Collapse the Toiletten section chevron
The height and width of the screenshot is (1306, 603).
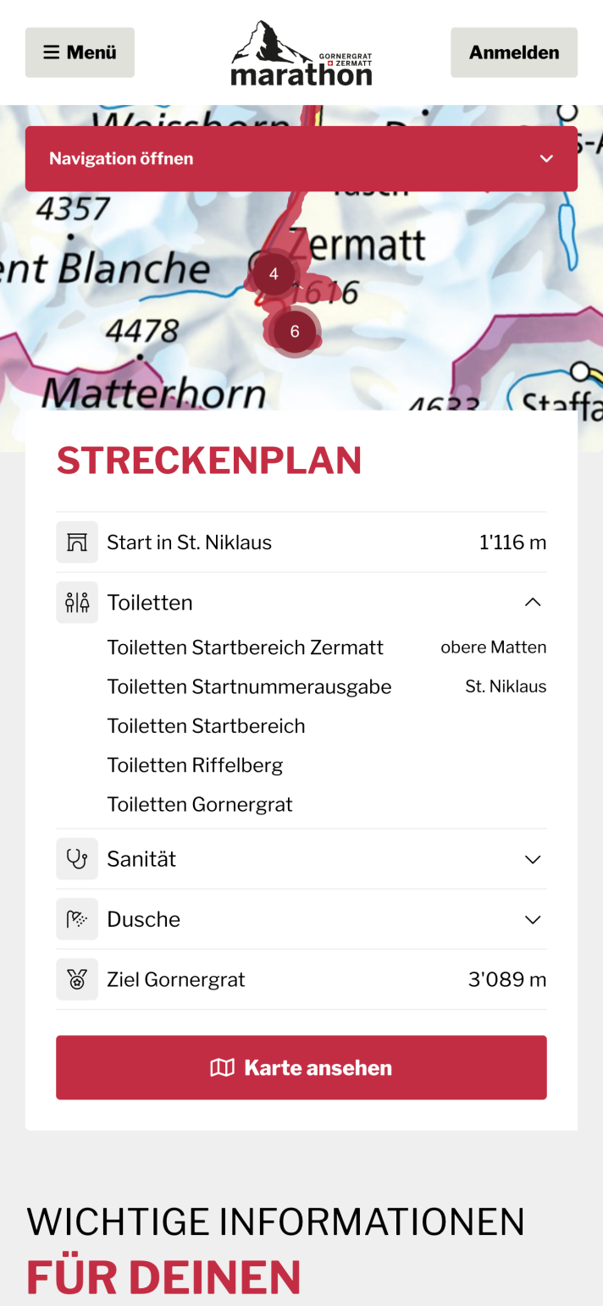click(x=532, y=603)
